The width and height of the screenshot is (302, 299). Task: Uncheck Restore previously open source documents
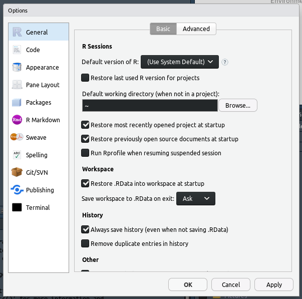pyautogui.click(x=85, y=139)
